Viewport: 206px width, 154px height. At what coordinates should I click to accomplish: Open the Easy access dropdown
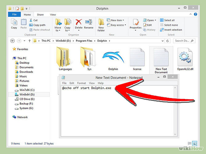tap(117, 25)
